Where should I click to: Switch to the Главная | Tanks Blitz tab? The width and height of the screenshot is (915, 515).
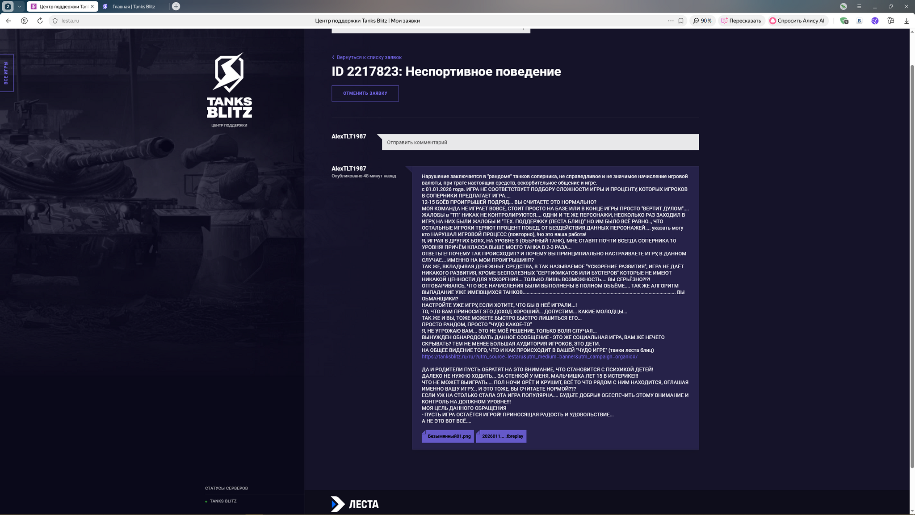coord(133,6)
